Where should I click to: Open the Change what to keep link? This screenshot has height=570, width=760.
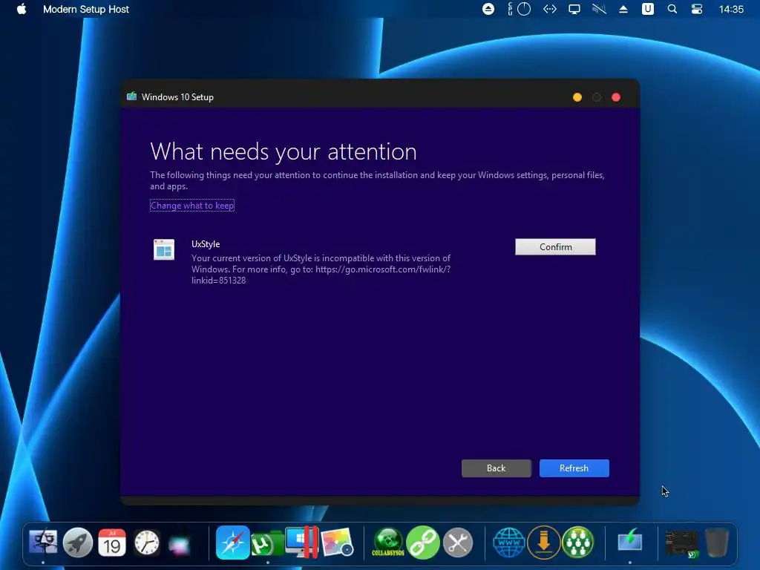192,206
